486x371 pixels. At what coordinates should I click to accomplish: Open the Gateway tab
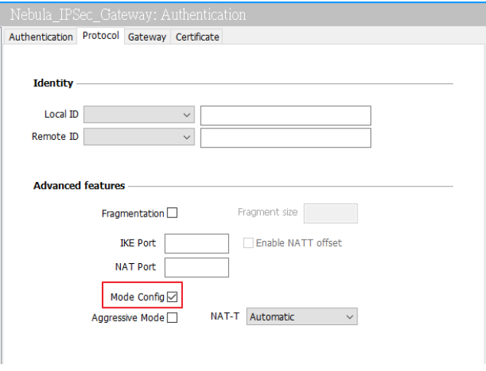point(147,37)
